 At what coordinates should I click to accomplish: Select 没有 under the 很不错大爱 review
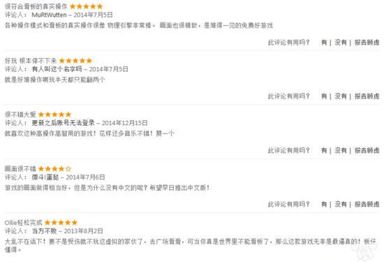click(341, 150)
